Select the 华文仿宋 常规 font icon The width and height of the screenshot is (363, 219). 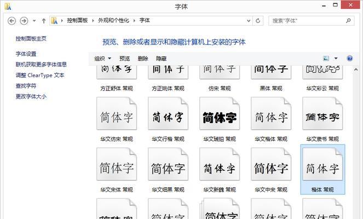117,113
